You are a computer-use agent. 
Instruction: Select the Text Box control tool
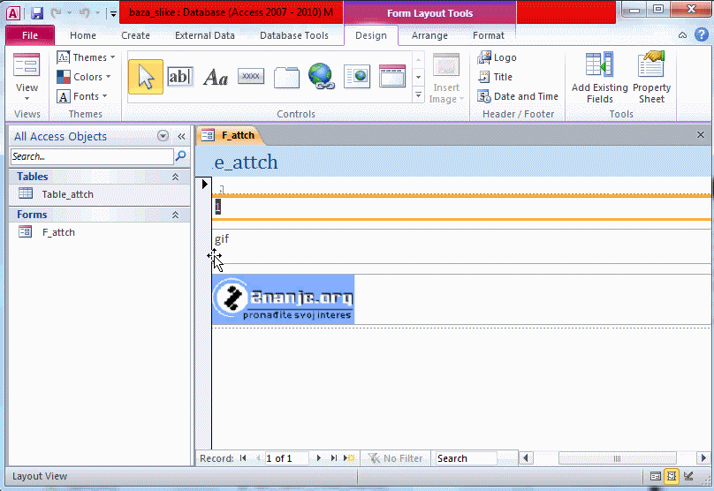pos(179,77)
